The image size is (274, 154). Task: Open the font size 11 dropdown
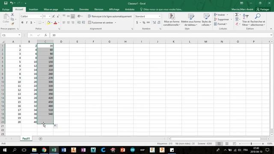50,16
